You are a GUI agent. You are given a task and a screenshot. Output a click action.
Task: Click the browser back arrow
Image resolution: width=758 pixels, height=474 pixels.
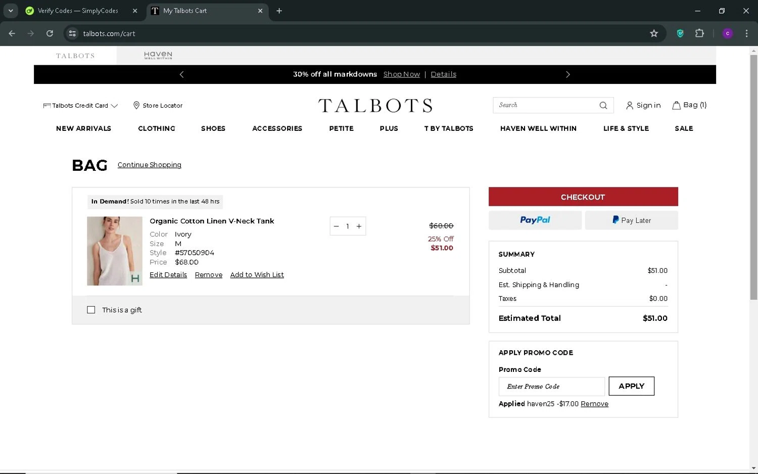point(12,33)
